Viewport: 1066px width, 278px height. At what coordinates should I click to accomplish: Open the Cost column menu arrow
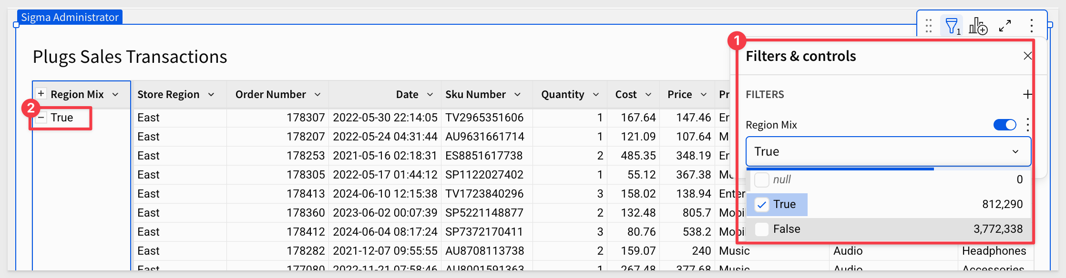(648, 94)
